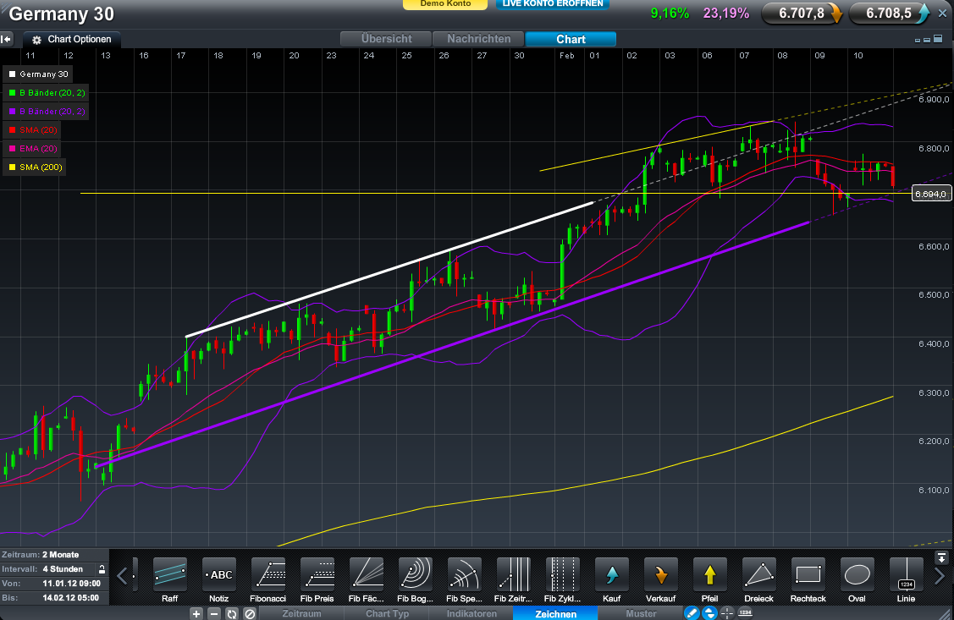This screenshot has height=620, width=954.
Task: Select the Fib Bogen arc tool
Action: (415, 580)
